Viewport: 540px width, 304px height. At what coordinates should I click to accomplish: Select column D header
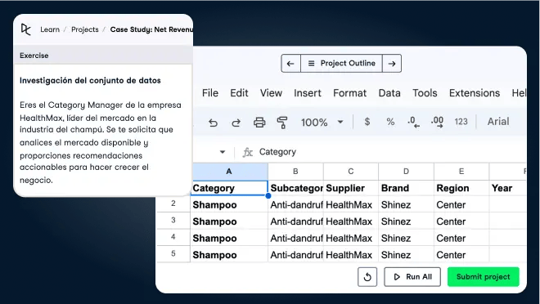tap(406, 172)
